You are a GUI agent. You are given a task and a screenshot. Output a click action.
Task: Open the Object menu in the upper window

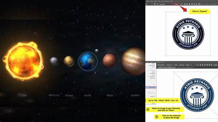coord(148,1)
